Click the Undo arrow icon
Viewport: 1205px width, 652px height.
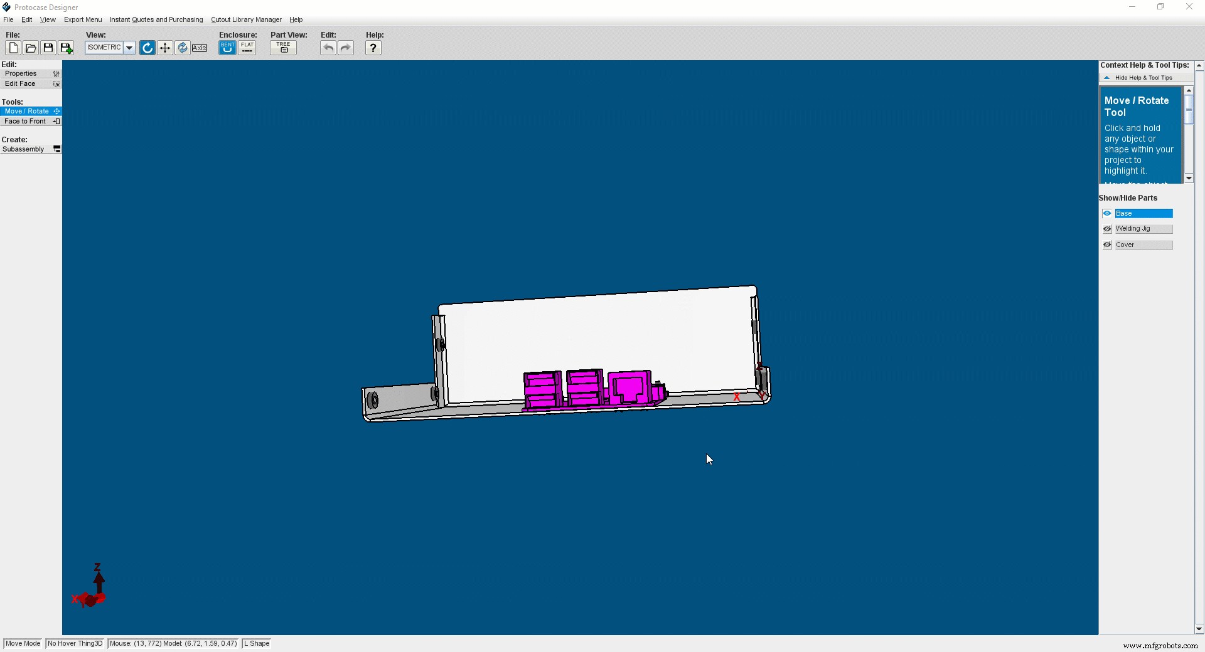click(328, 48)
